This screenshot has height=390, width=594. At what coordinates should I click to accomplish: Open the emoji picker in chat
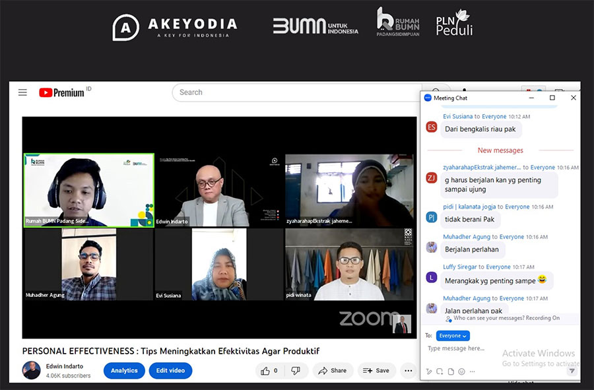[x=461, y=372]
